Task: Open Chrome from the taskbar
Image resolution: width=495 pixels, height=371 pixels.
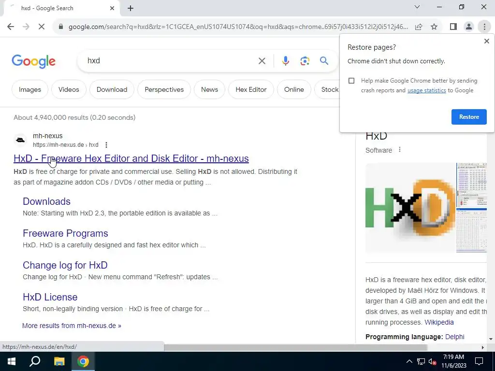Action: click(83, 361)
